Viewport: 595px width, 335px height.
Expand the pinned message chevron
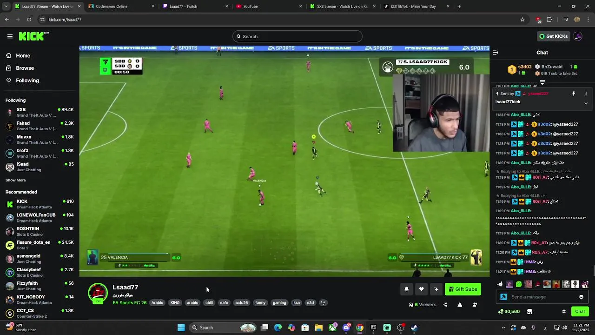pyautogui.click(x=586, y=103)
